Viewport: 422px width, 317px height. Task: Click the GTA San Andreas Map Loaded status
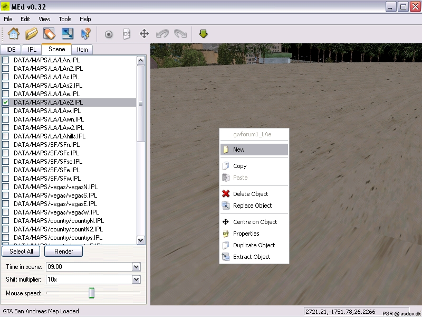(x=41, y=311)
